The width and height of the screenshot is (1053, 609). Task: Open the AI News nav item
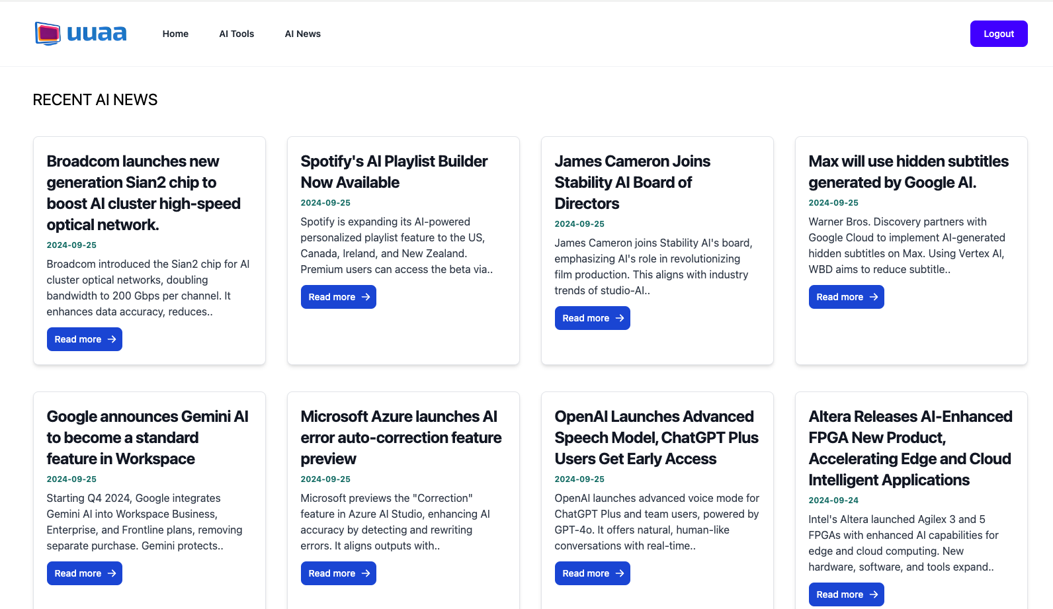[303, 34]
